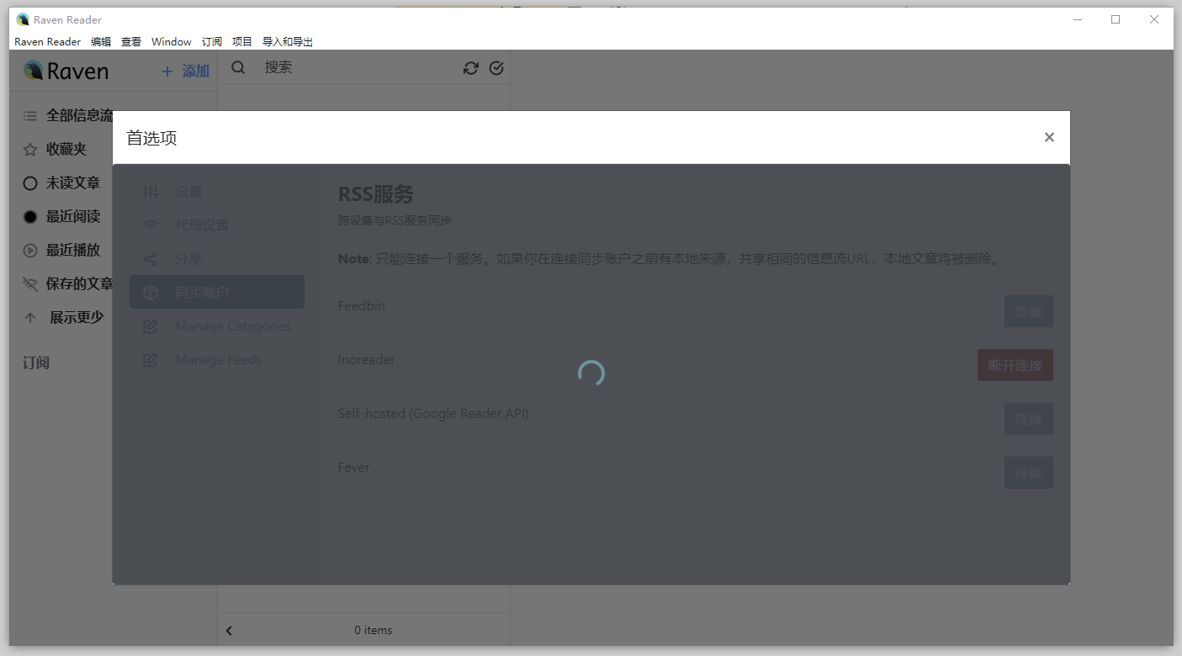Open Manage Categories in preferences
Viewport: 1182px width, 656px height.
point(231,325)
